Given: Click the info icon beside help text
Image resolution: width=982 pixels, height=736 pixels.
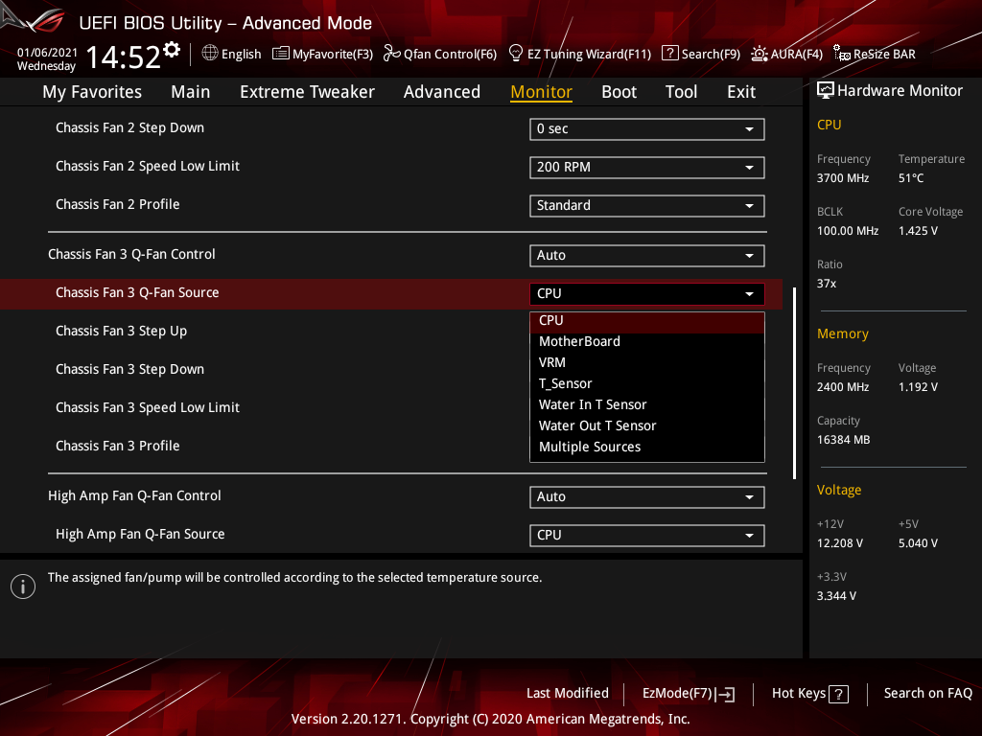Looking at the screenshot, I should tap(23, 586).
